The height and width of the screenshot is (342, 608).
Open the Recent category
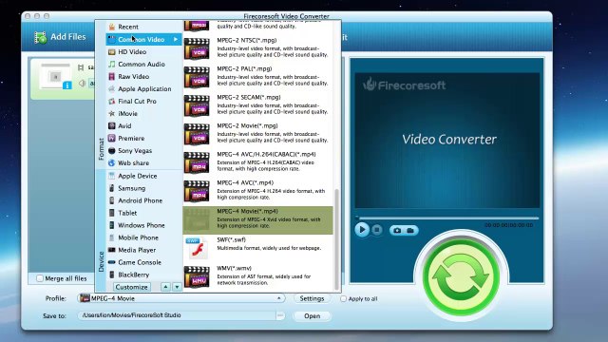point(143,27)
